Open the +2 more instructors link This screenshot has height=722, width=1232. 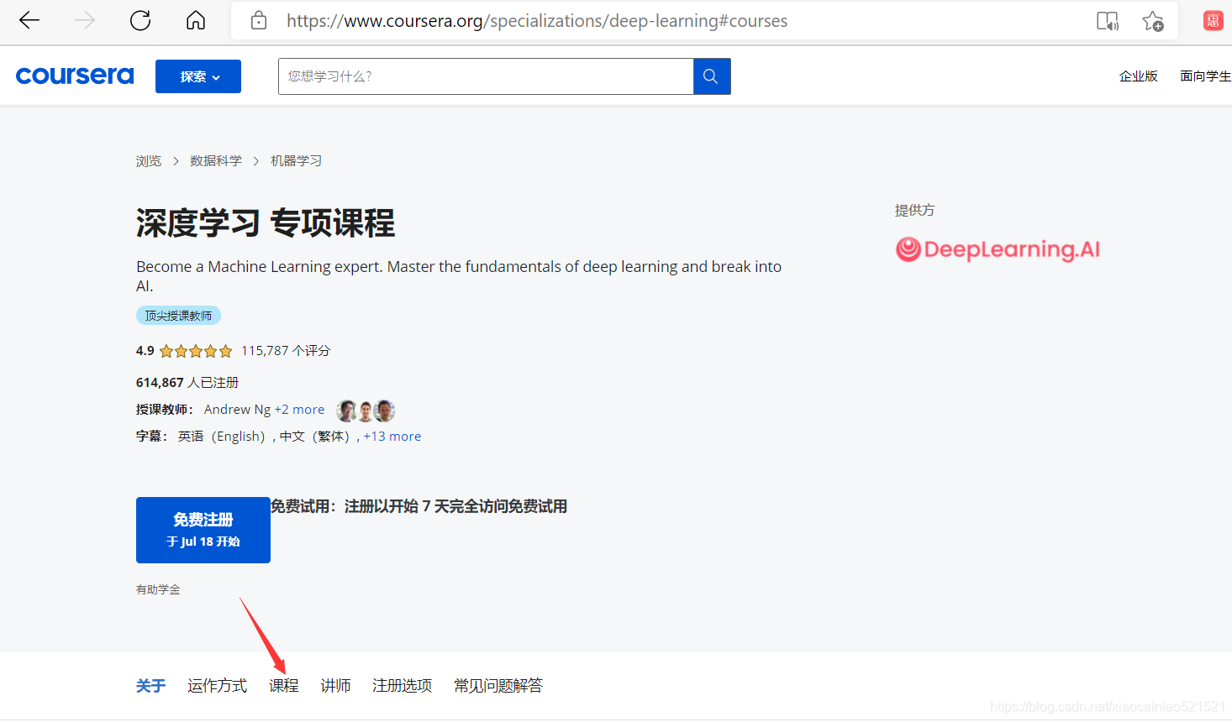pyautogui.click(x=299, y=410)
